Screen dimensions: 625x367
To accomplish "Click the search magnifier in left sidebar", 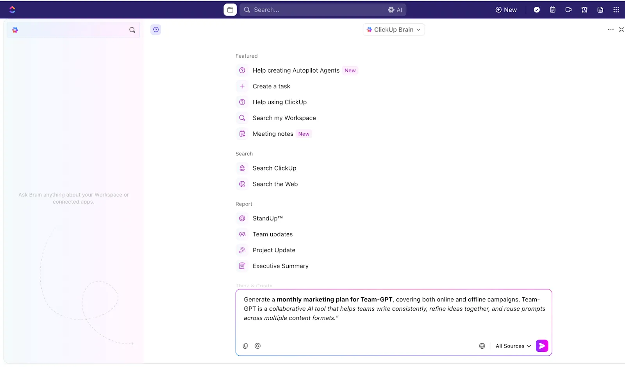I will [132, 30].
